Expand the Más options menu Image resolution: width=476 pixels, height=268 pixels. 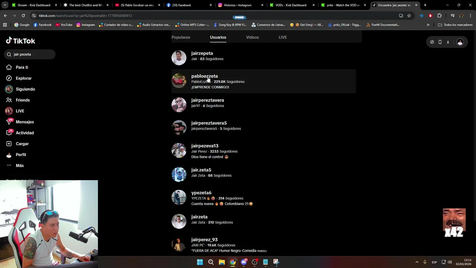(x=19, y=166)
